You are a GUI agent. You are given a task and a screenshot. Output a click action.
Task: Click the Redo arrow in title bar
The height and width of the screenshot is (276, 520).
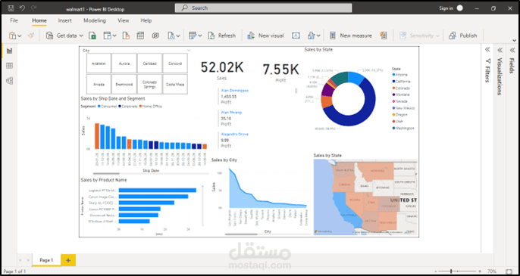tap(33, 8)
